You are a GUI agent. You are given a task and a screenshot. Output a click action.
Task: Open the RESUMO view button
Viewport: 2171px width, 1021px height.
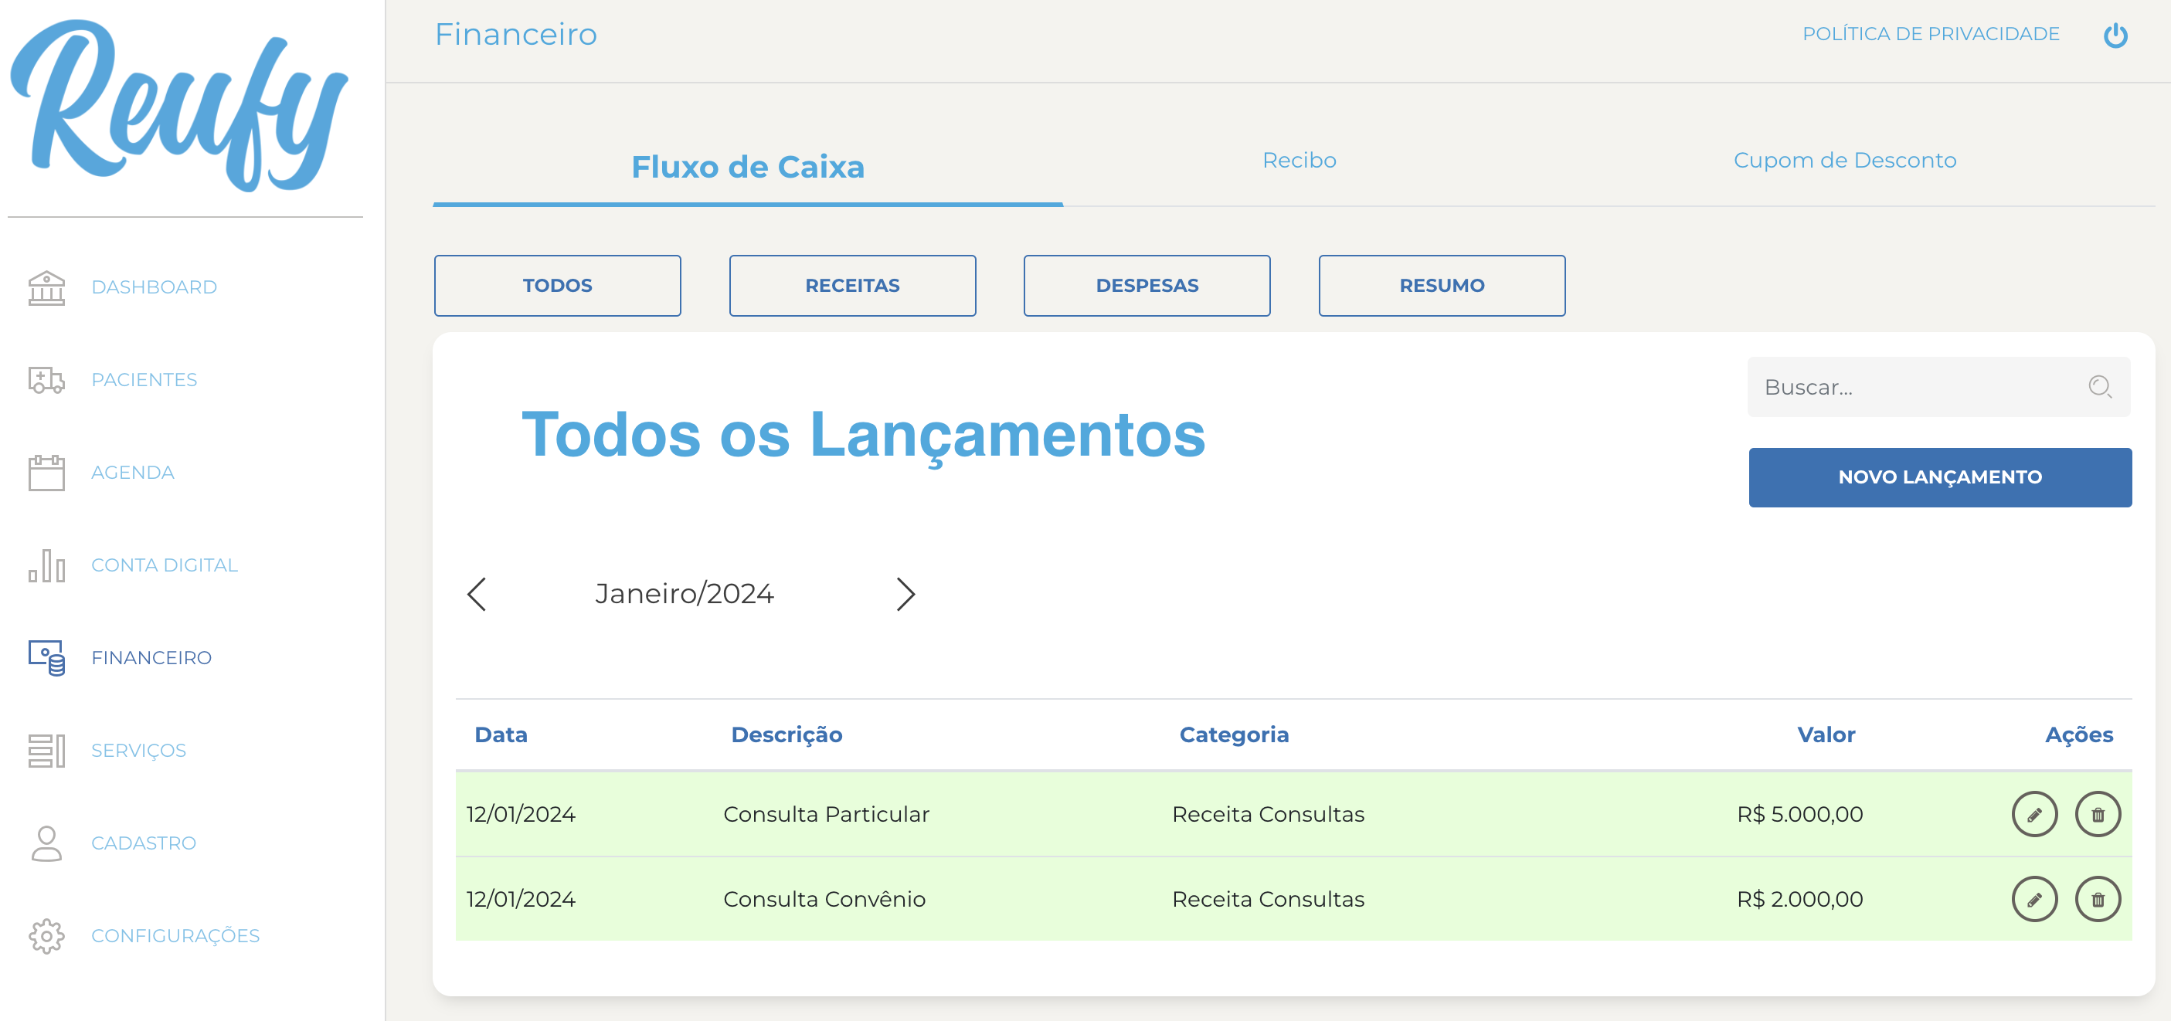1441,286
